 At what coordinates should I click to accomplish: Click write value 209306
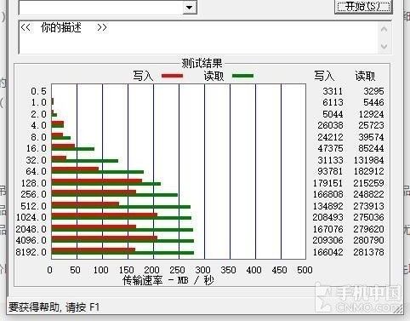[x=327, y=240]
